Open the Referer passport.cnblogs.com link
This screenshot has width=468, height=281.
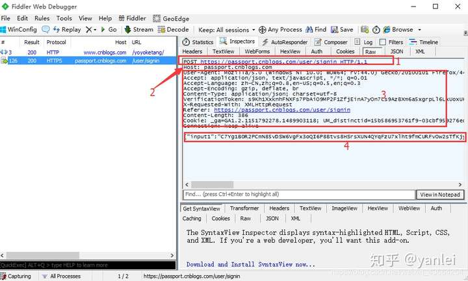pos(282,110)
